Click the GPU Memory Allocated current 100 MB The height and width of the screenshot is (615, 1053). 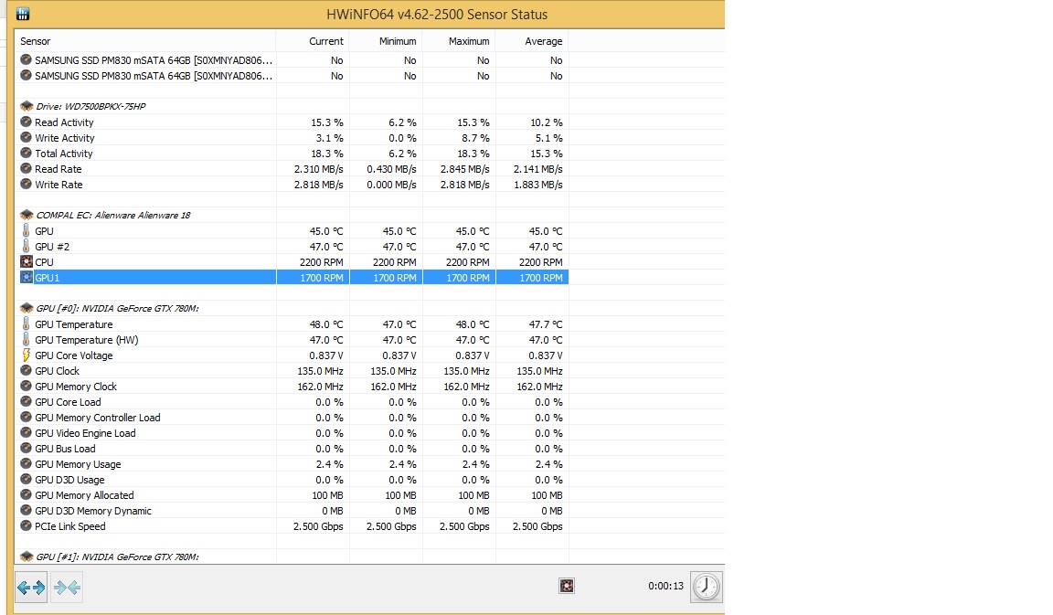tap(328, 494)
